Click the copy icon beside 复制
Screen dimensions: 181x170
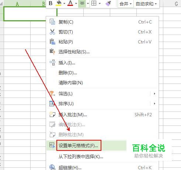[x=52, y=22]
